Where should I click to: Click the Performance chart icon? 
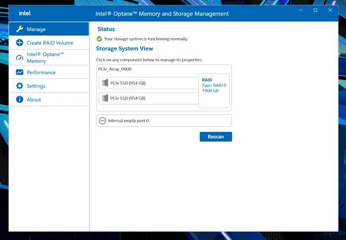pos(20,72)
